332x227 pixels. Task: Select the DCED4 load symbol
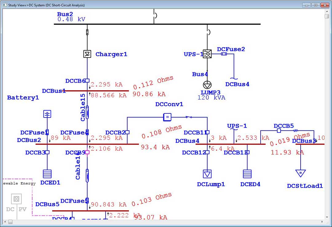247,174
